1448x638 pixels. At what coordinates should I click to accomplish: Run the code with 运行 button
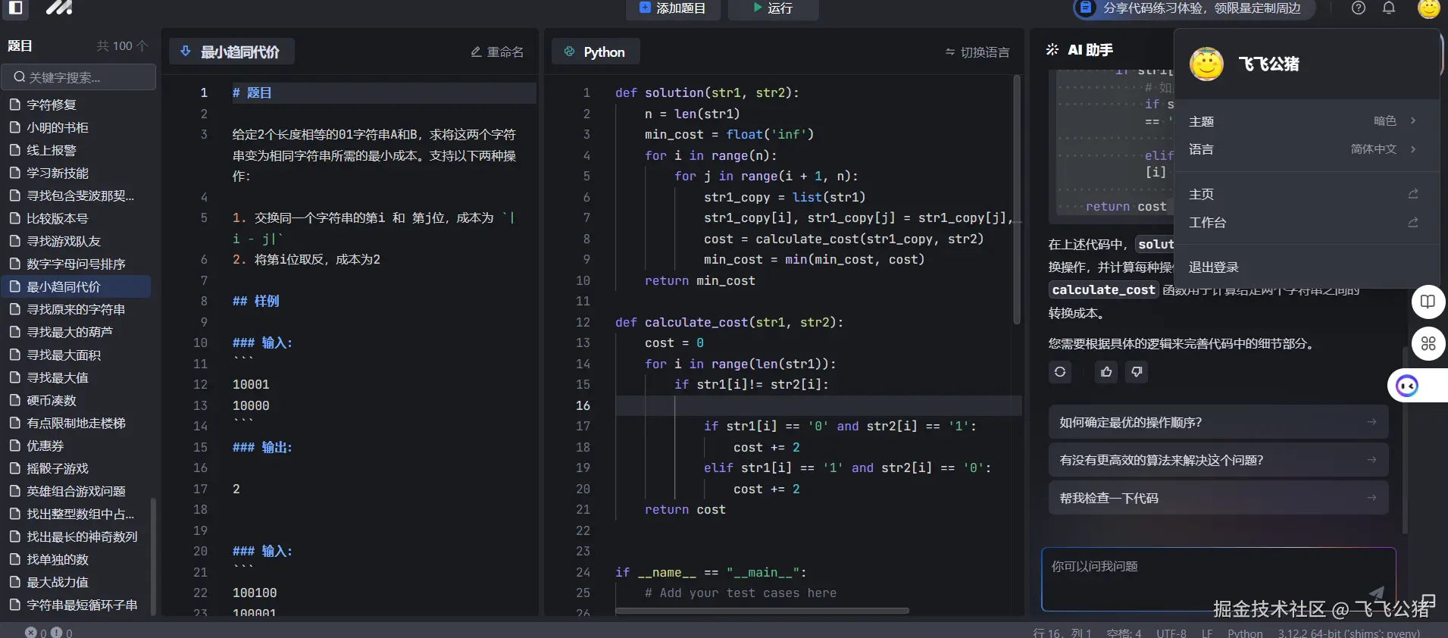pos(773,8)
